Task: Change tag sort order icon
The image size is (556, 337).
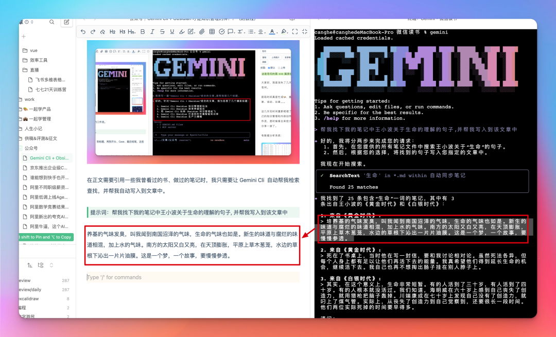Action: [x=30, y=265]
